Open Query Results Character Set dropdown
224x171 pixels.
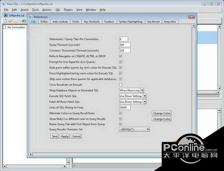pyautogui.click(x=134, y=129)
